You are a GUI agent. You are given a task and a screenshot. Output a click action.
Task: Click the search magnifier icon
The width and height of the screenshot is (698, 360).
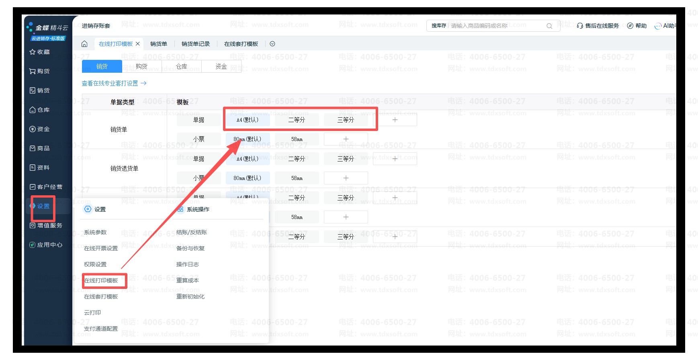pyautogui.click(x=549, y=26)
